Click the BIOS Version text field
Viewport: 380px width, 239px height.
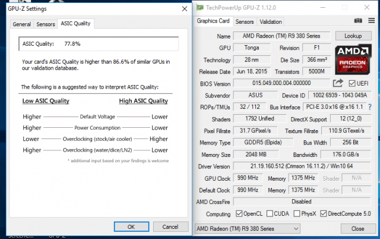coord(281,83)
